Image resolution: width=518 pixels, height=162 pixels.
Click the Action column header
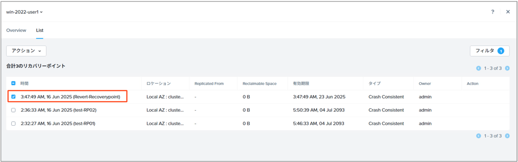tap(473, 83)
